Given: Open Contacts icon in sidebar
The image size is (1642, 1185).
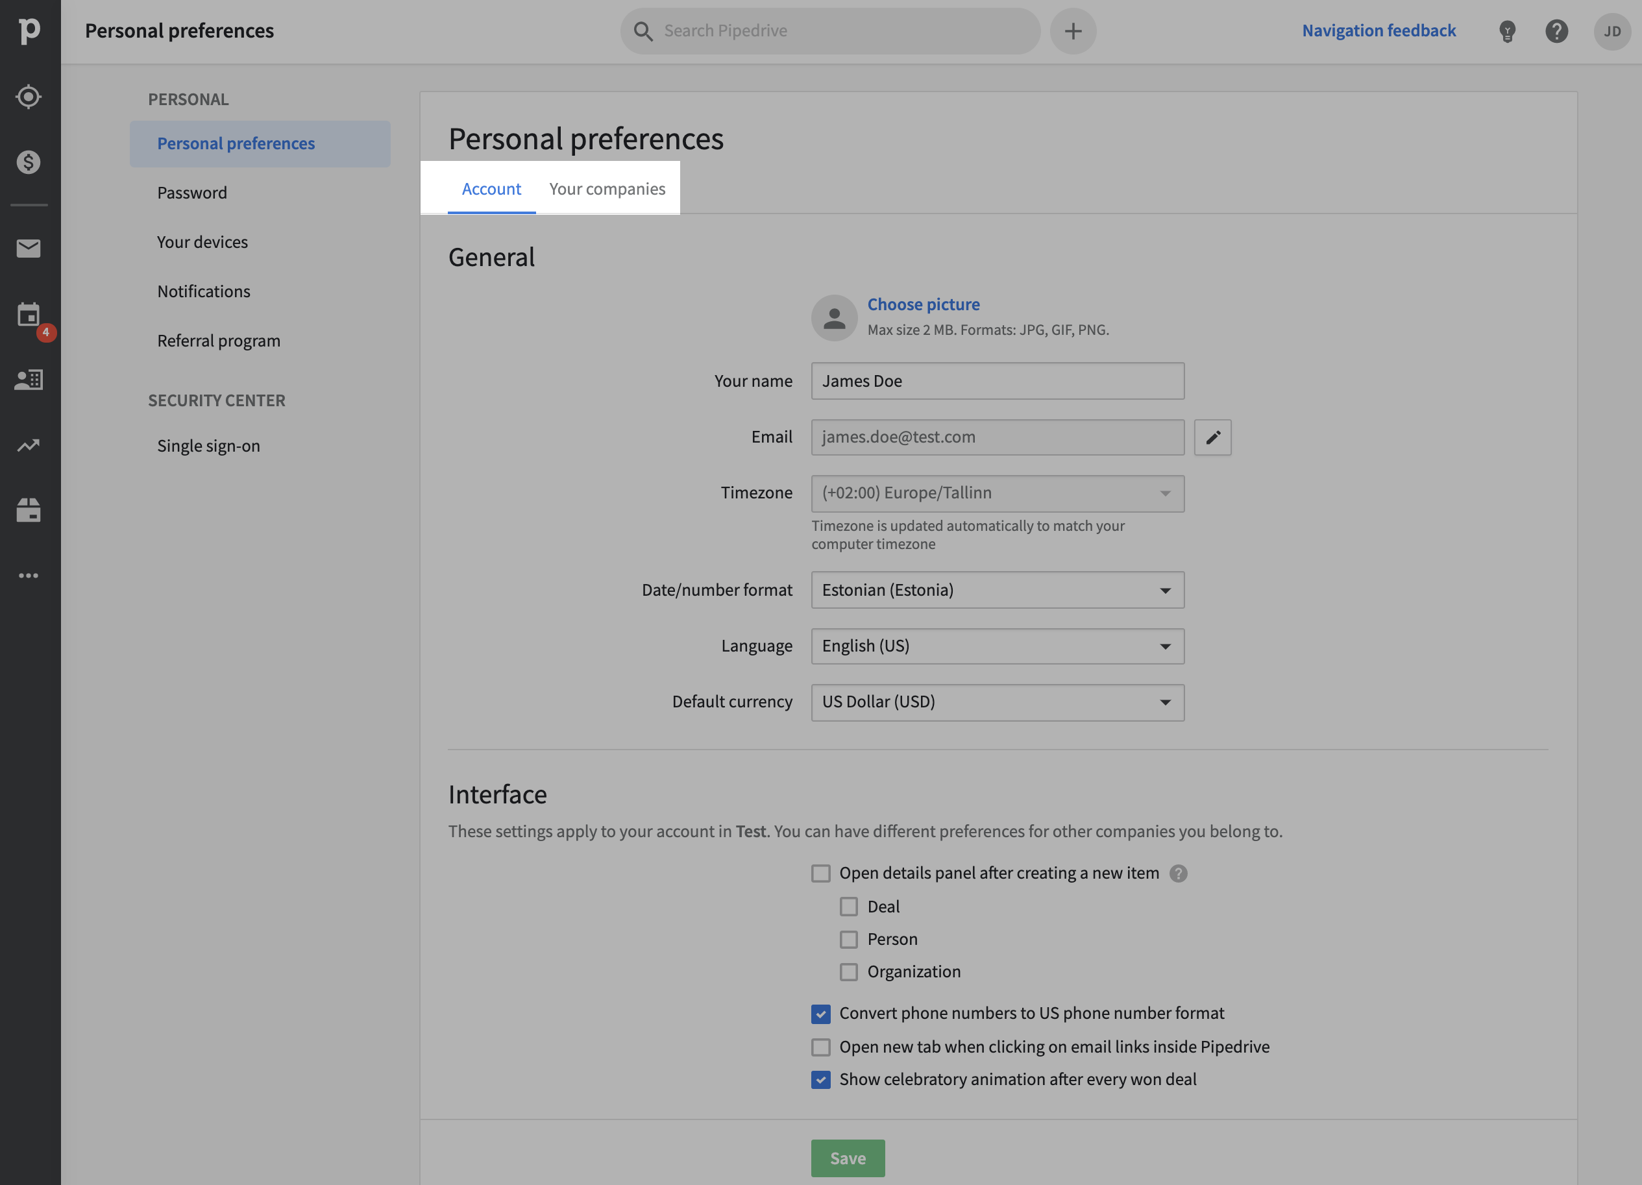Looking at the screenshot, I should click(x=29, y=379).
